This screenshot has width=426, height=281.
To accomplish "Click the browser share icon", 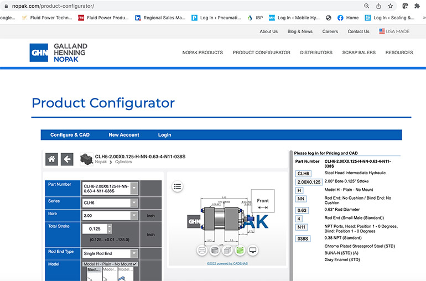I will tap(378, 6).
